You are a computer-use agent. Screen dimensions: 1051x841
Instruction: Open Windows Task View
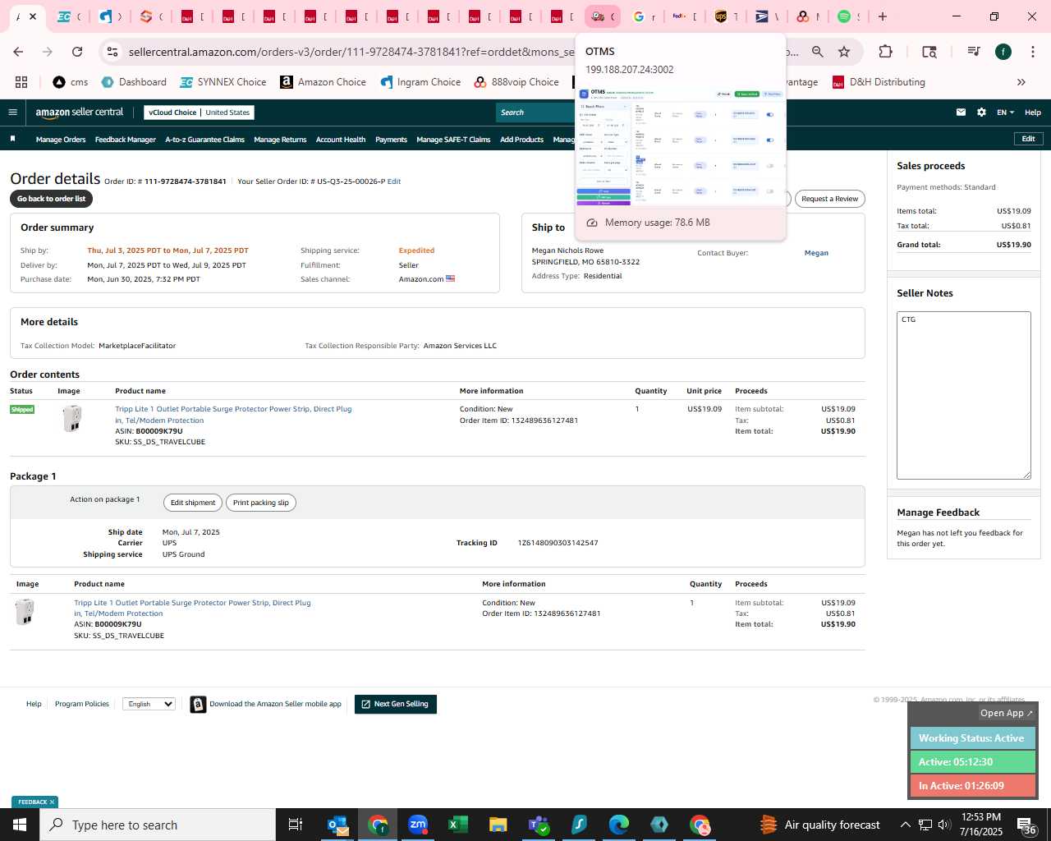(296, 825)
